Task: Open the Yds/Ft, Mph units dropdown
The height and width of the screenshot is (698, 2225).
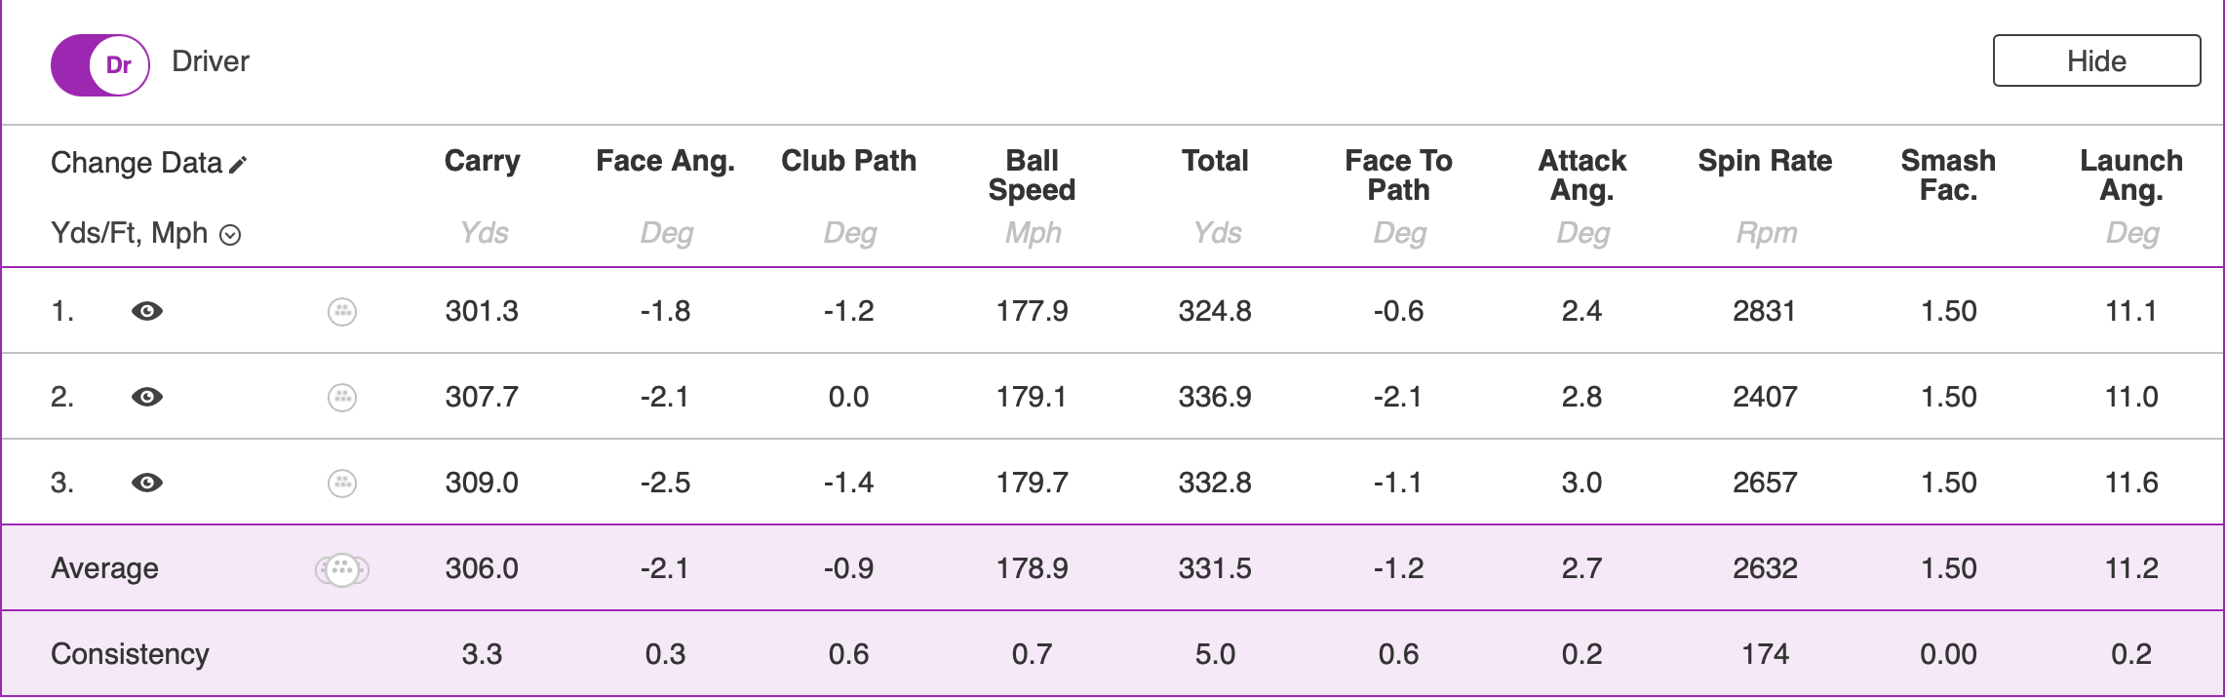Action: 230,235
